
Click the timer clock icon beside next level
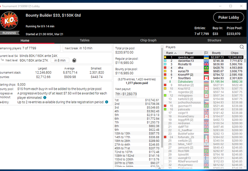(74, 60)
